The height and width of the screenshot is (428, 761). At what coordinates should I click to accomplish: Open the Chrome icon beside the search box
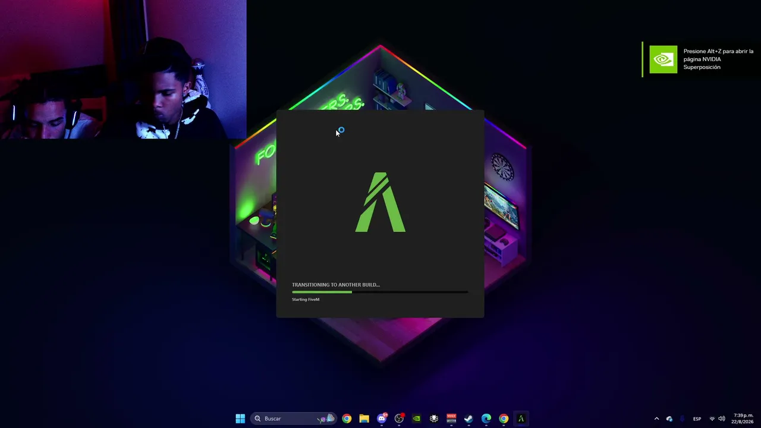pyautogui.click(x=347, y=418)
